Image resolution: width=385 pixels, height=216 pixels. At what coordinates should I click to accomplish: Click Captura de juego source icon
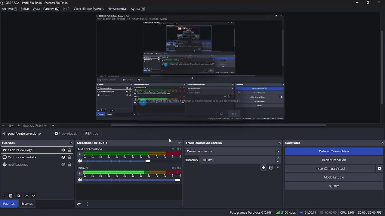point(5,150)
